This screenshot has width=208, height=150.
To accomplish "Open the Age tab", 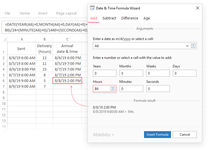I will [x=147, y=18].
